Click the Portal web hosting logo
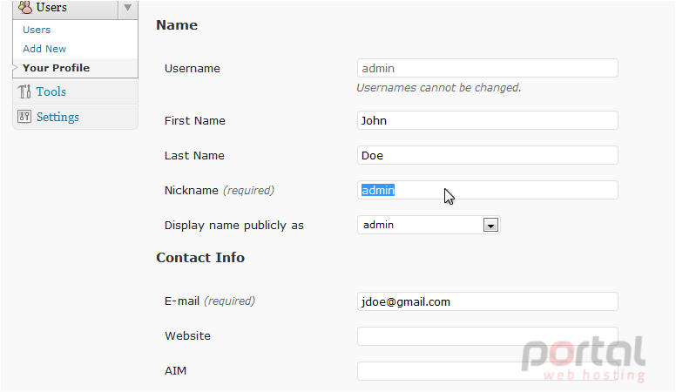 pos(584,359)
